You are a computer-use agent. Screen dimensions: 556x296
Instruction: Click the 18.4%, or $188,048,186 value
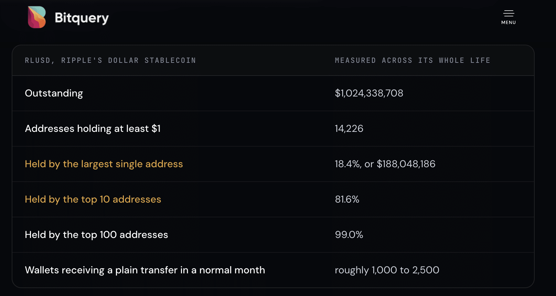(x=385, y=164)
